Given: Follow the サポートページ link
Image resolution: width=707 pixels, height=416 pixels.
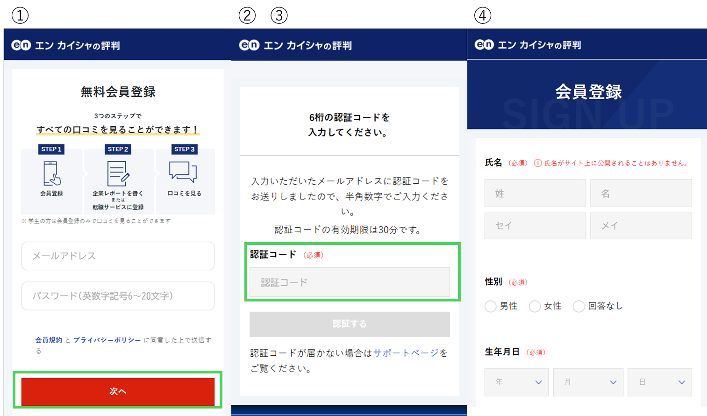Looking at the screenshot, I should [x=406, y=353].
